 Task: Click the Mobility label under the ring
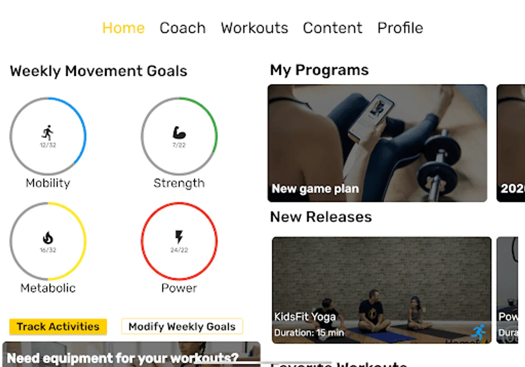[x=48, y=183]
